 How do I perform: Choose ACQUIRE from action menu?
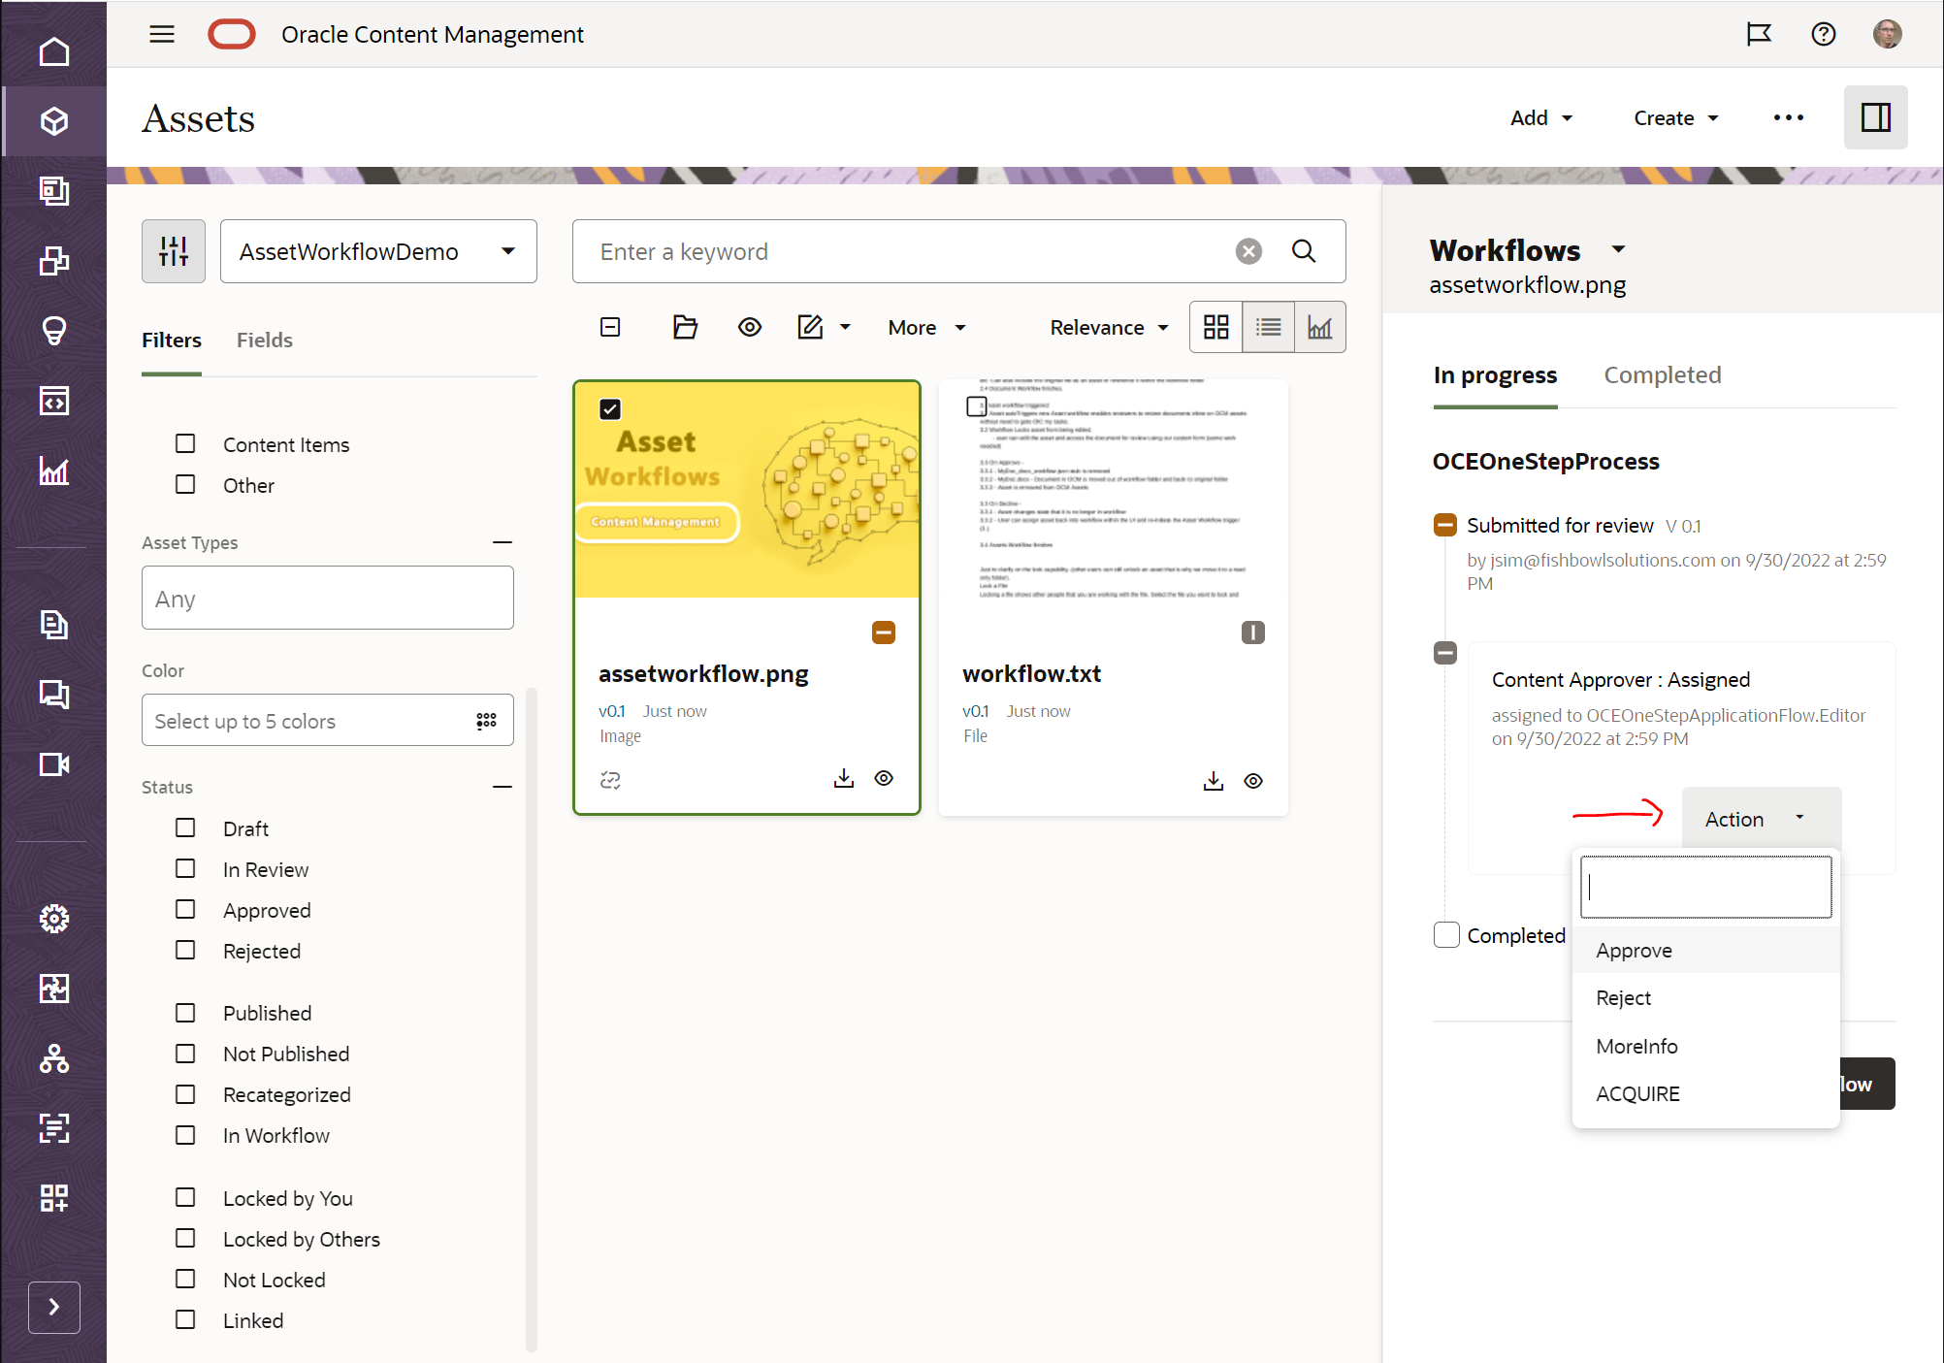(1705, 1093)
